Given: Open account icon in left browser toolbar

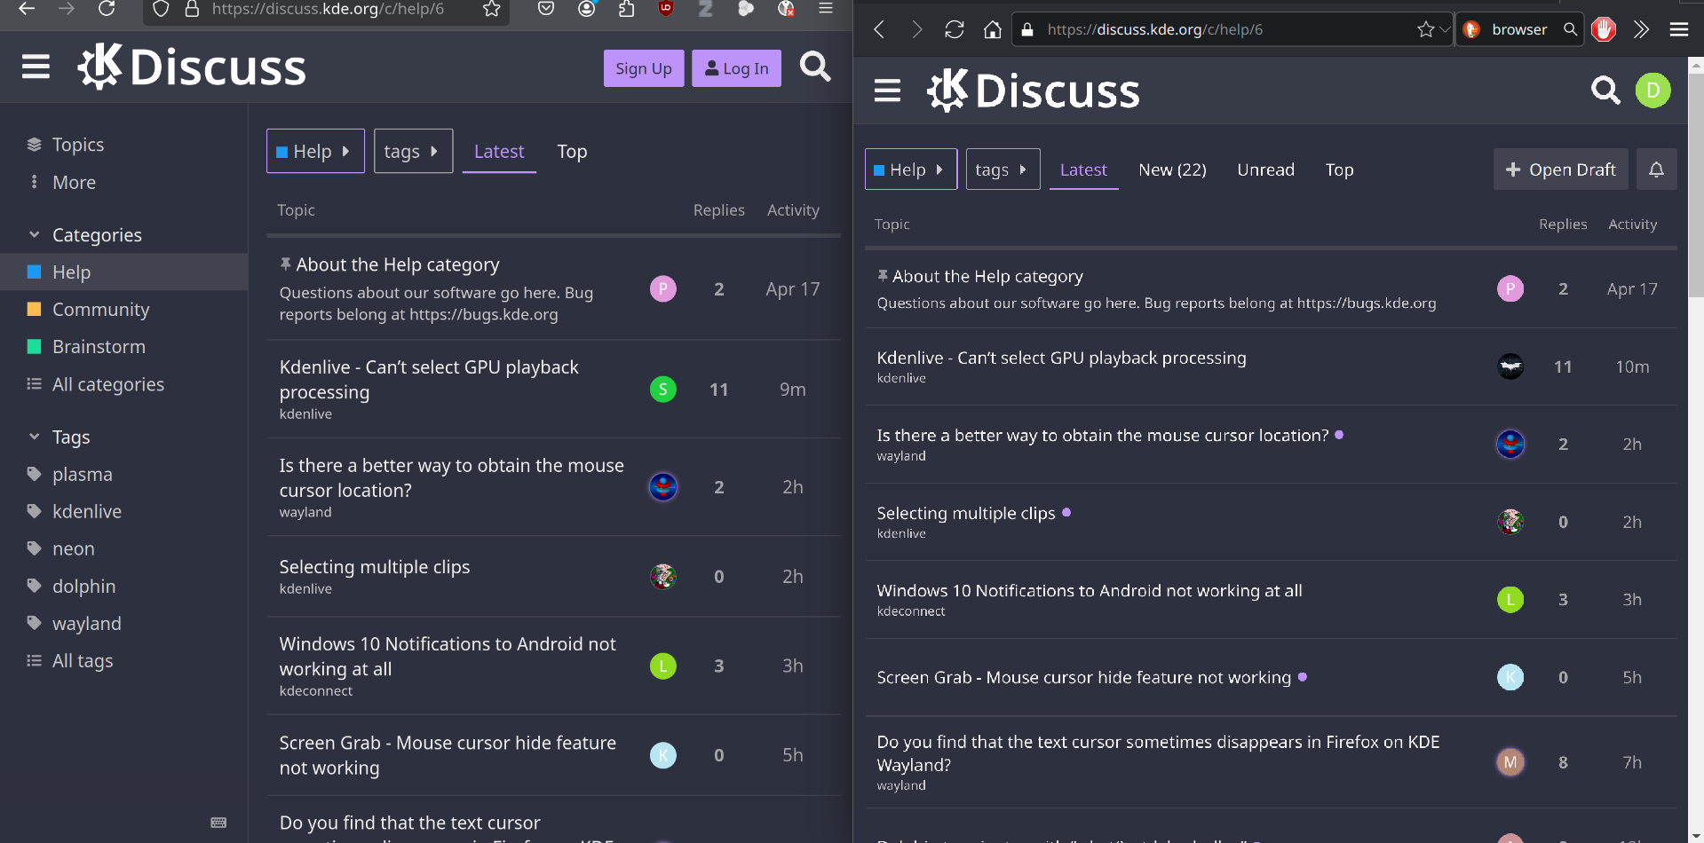Looking at the screenshot, I should (586, 9).
